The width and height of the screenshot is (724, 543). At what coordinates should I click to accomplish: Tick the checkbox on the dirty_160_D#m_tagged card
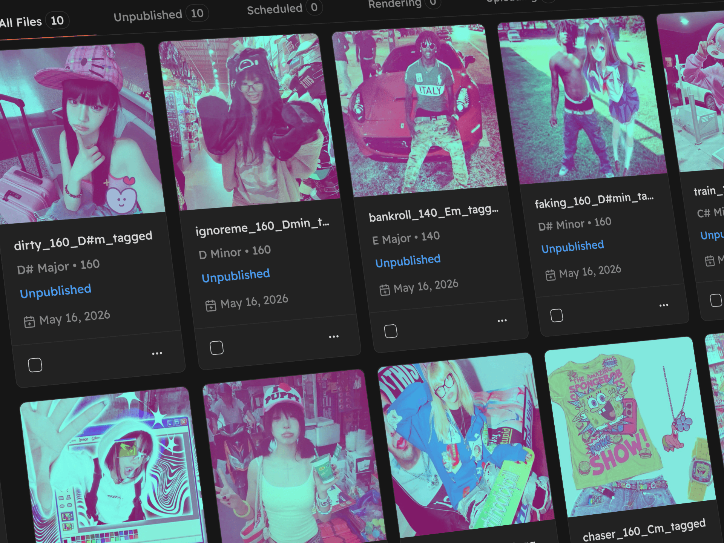[35, 365]
